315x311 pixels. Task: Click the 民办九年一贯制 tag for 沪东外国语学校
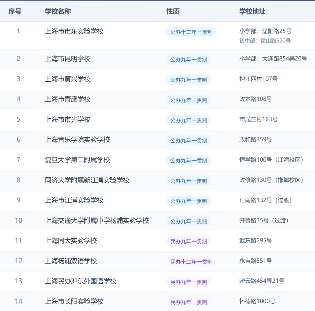point(189,282)
